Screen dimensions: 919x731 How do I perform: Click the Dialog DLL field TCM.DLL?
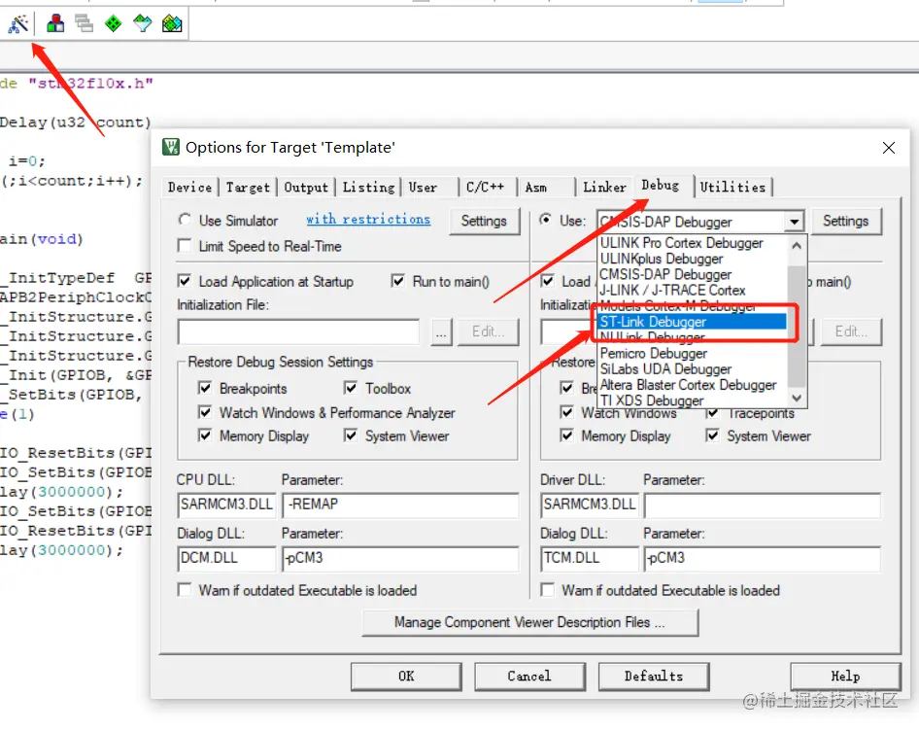click(589, 558)
